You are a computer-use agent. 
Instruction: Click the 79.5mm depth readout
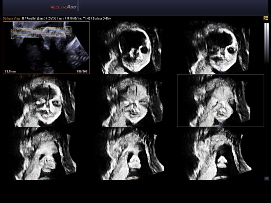(x=11, y=71)
